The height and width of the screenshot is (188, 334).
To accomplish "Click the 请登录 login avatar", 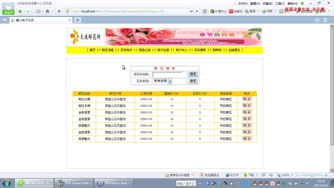I will [8, 9].
